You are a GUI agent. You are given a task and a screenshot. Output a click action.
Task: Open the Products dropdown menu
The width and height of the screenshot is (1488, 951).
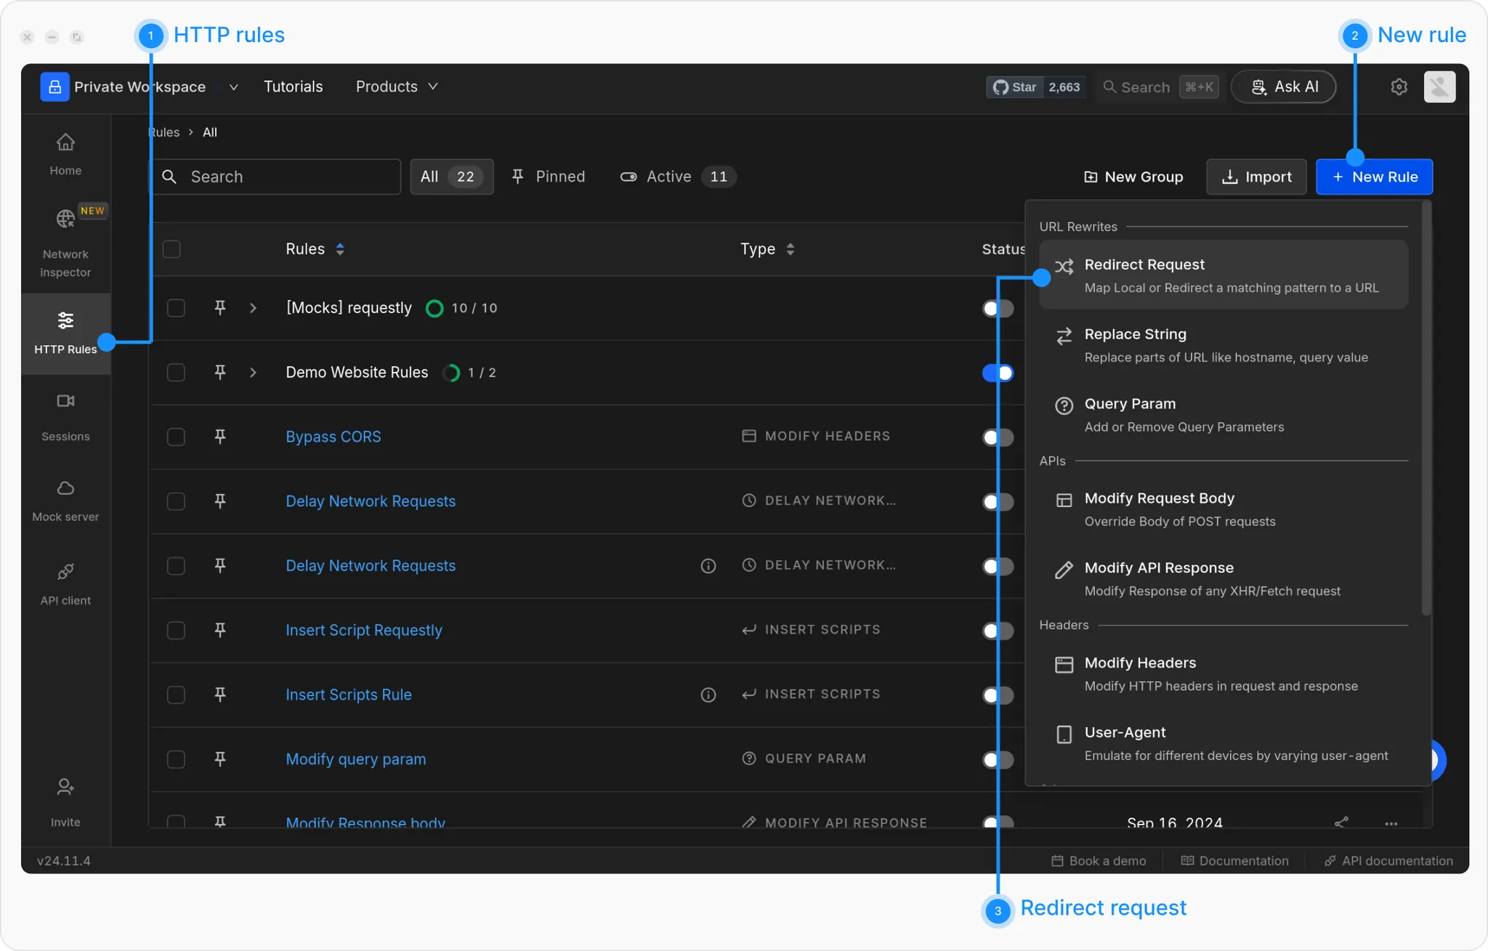pos(397,86)
